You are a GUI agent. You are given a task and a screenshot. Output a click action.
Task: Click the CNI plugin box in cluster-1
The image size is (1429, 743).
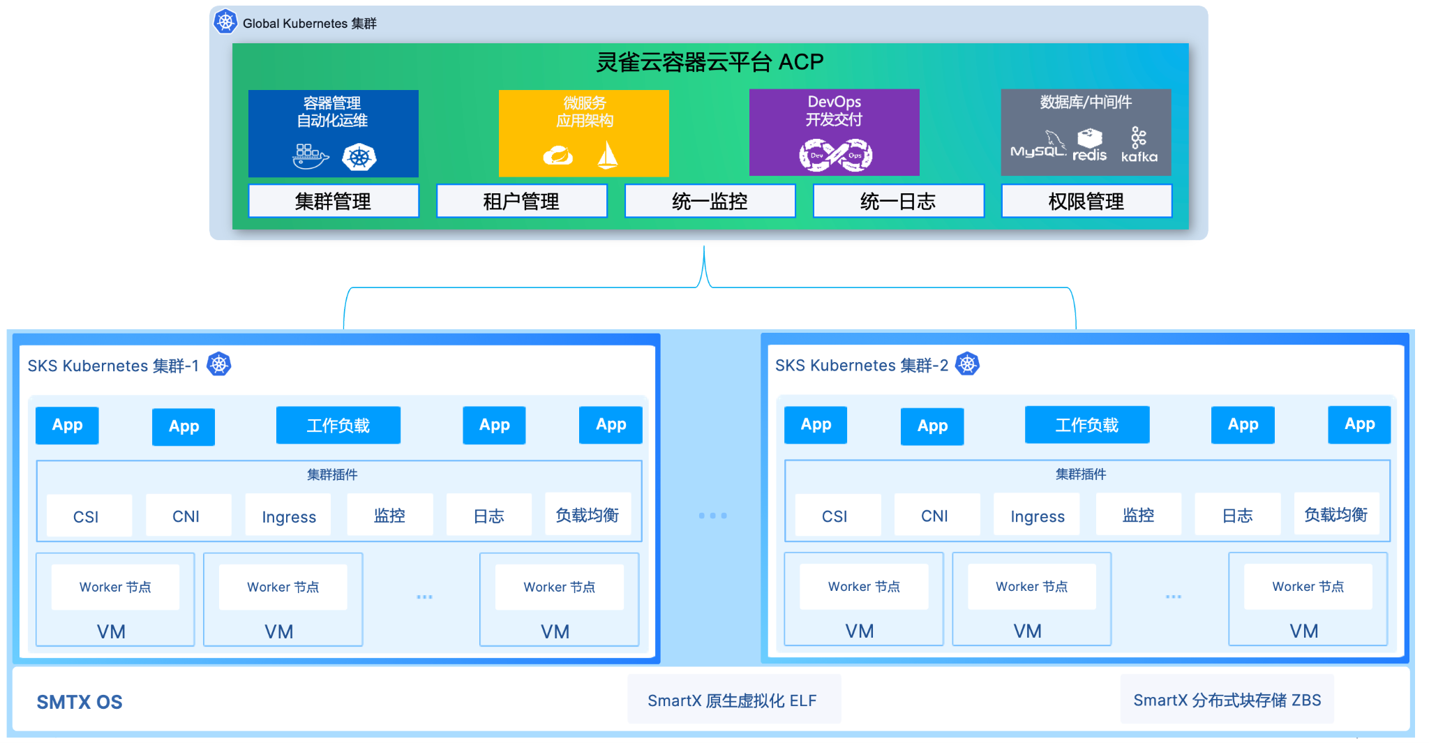click(188, 516)
